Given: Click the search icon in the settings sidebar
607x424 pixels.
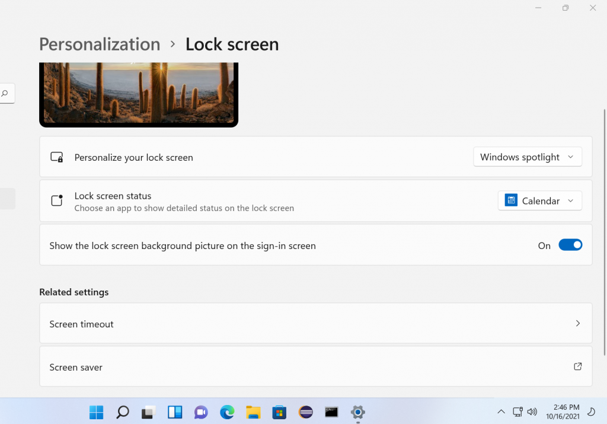Looking at the screenshot, I should (5, 93).
